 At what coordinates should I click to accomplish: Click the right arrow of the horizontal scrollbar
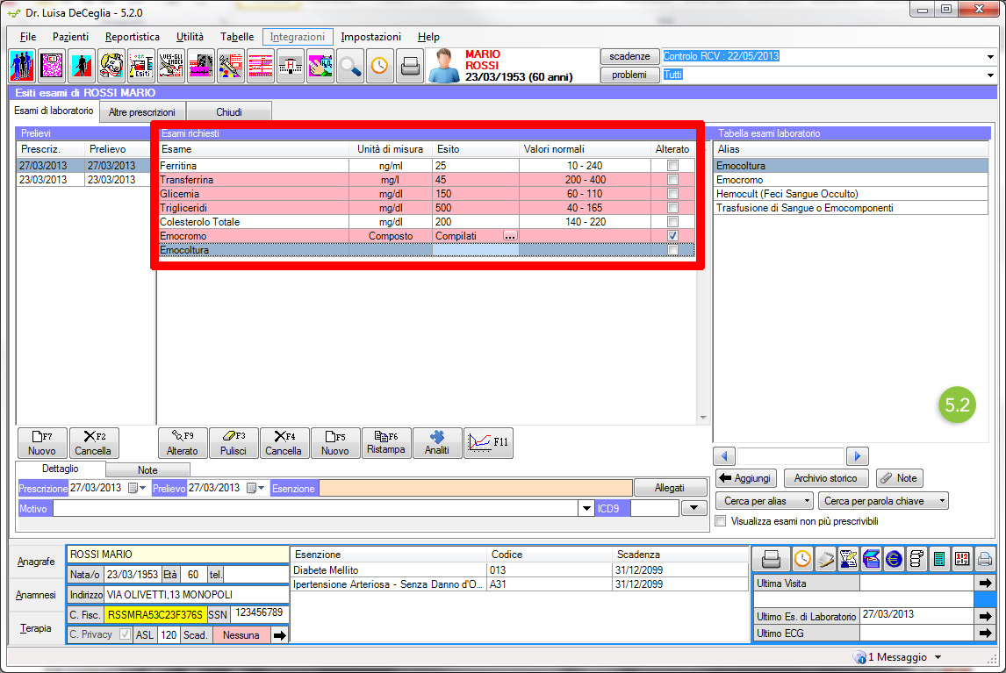(x=858, y=455)
